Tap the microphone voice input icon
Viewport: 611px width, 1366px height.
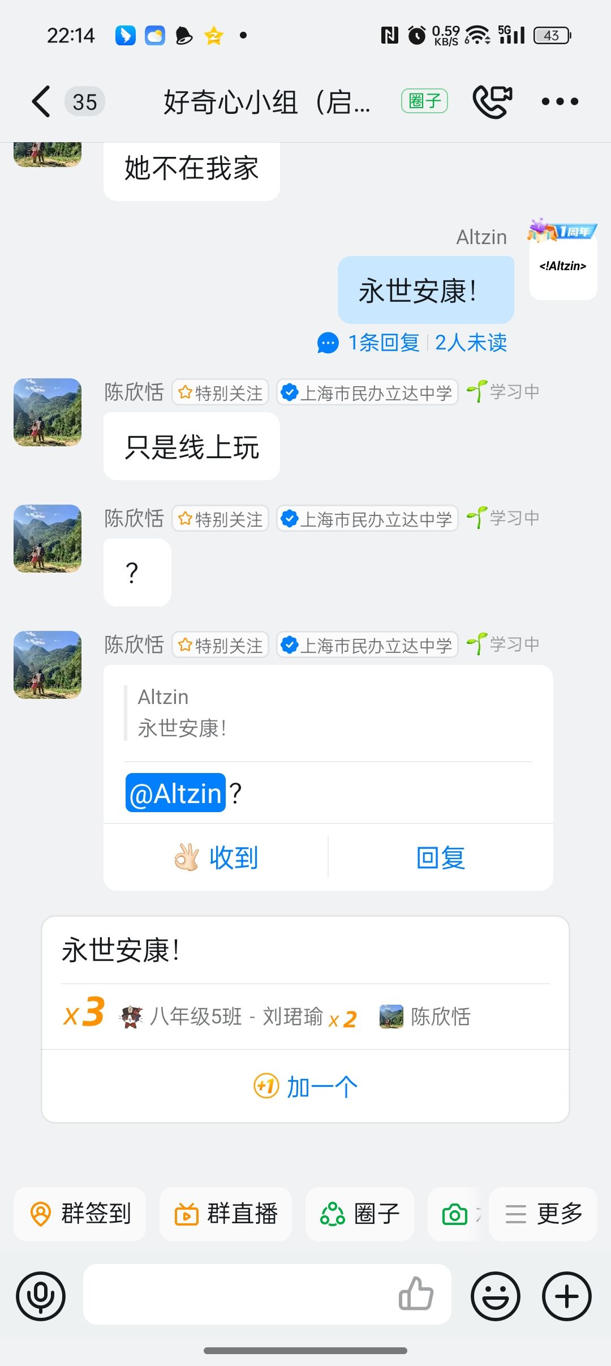pos(41,1296)
